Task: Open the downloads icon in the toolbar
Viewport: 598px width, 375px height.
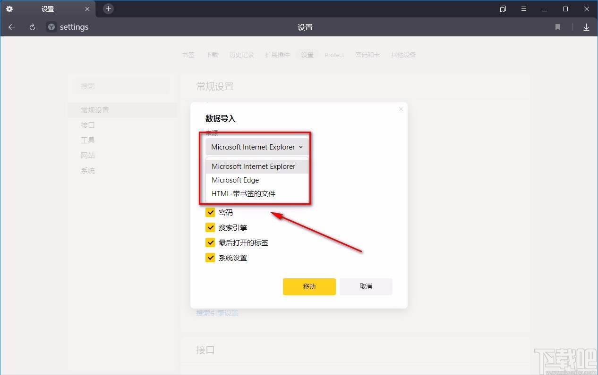Action: click(586, 27)
